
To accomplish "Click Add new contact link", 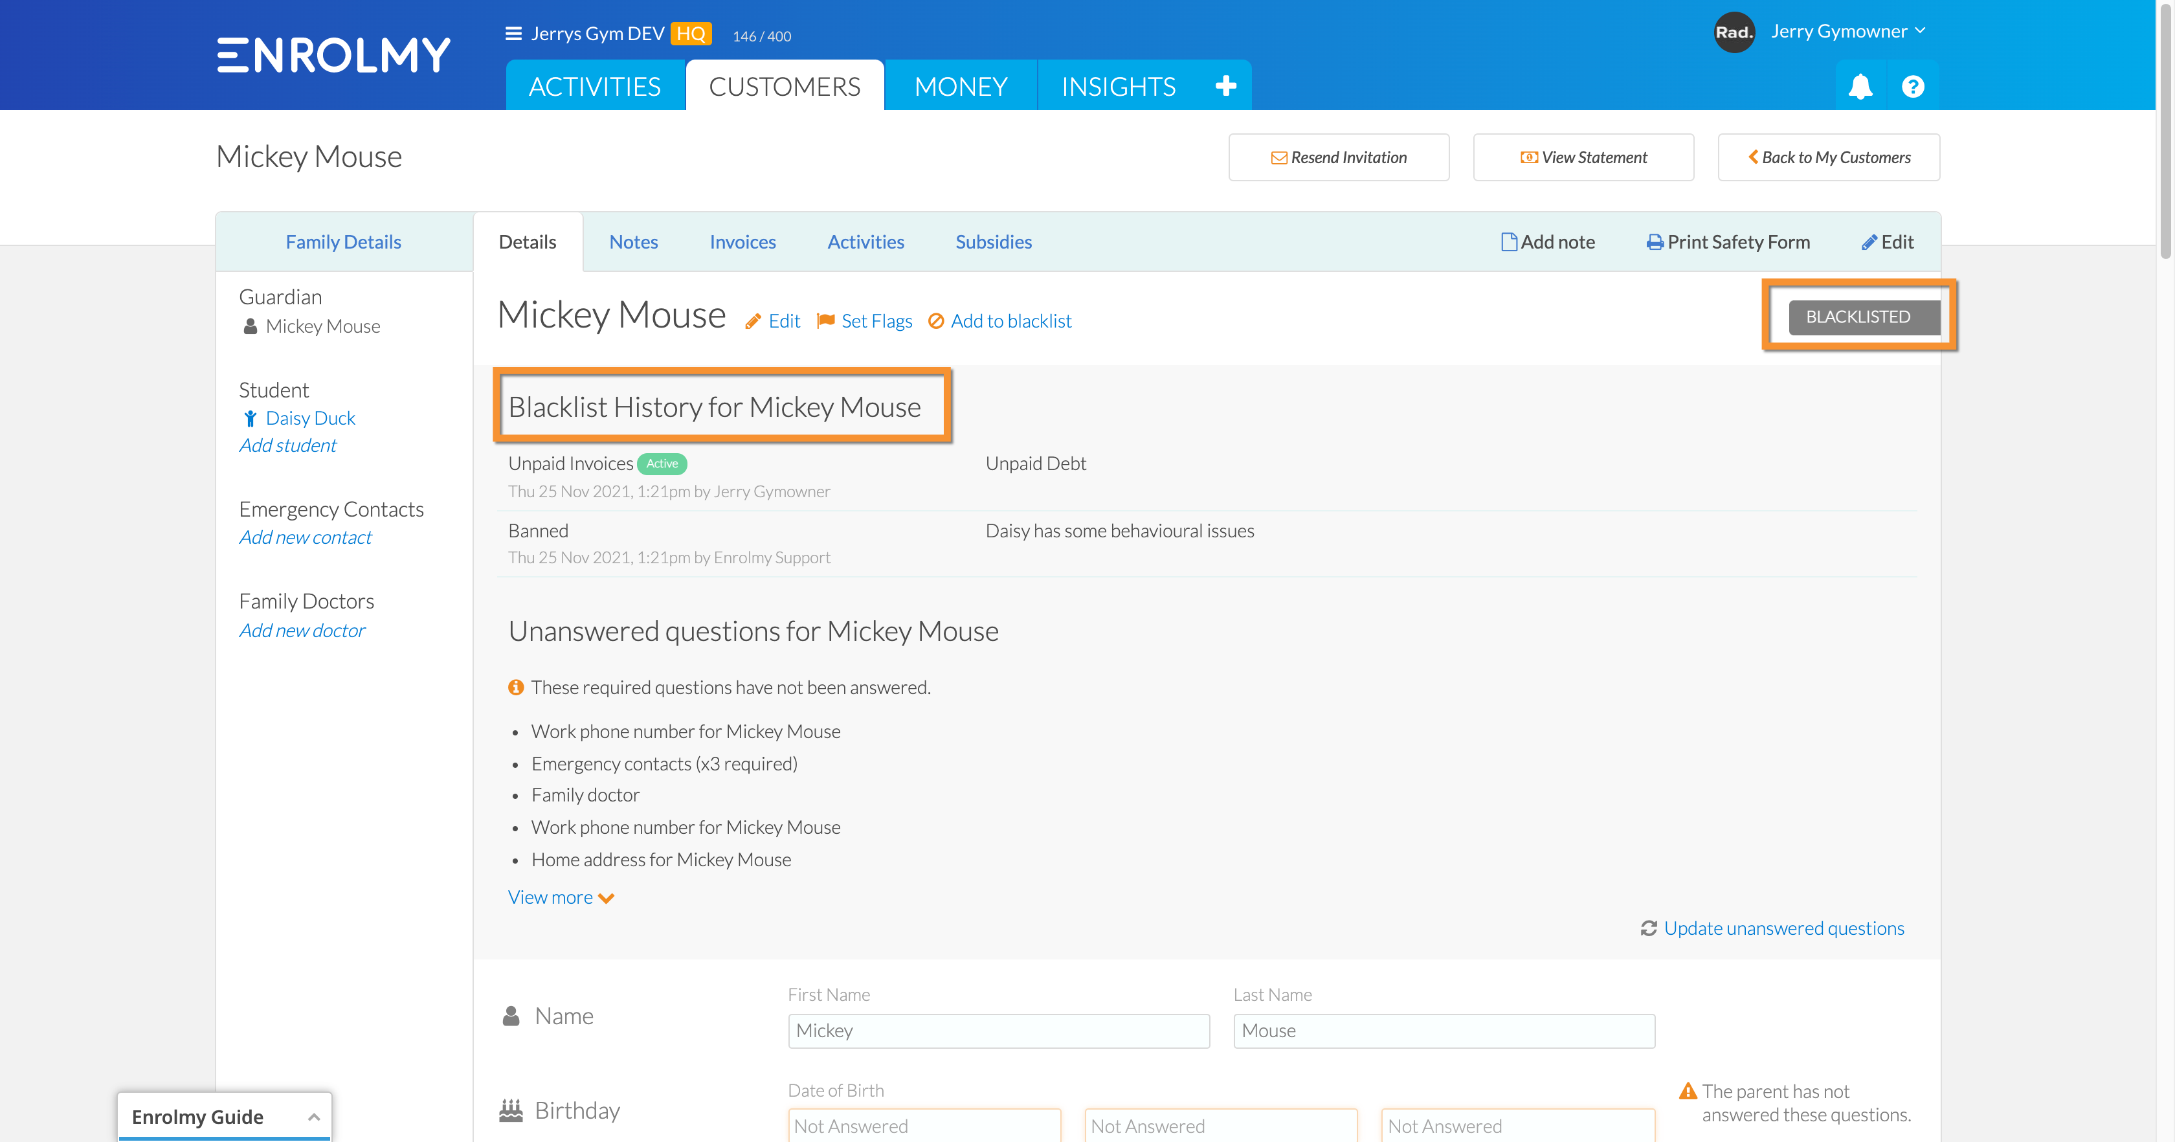I will pyautogui.click(x=306, y=537).
